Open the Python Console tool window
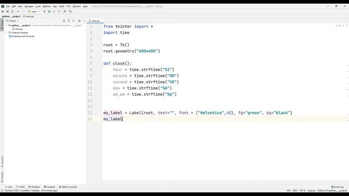Screen dimensions: 349x196 [x=68, y=187]
